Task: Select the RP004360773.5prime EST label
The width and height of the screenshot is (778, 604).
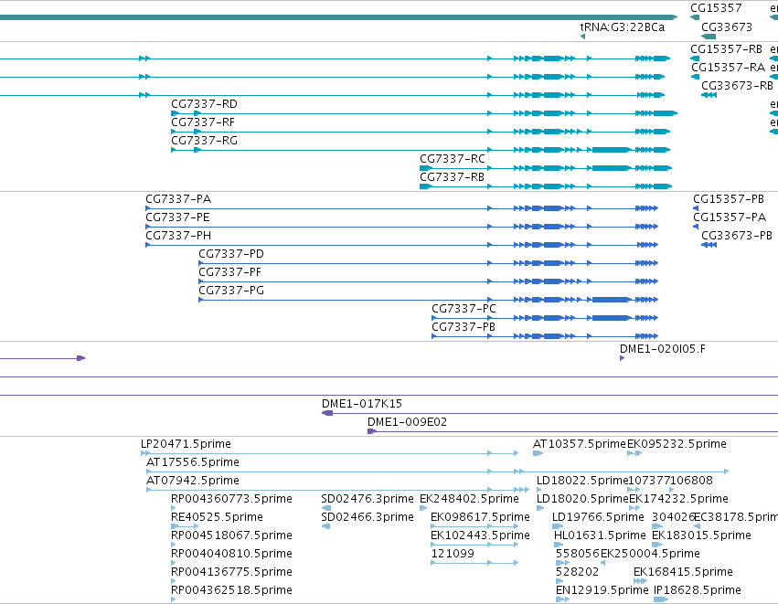Action: 231,499
